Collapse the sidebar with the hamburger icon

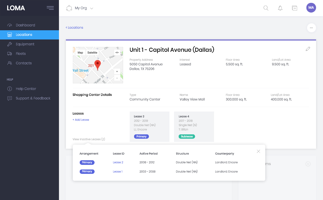tap(50, 8)
